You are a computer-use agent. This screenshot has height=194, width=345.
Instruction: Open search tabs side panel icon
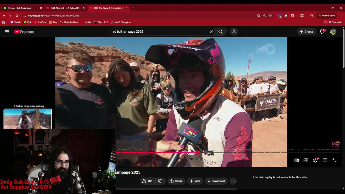pos(302,16)
